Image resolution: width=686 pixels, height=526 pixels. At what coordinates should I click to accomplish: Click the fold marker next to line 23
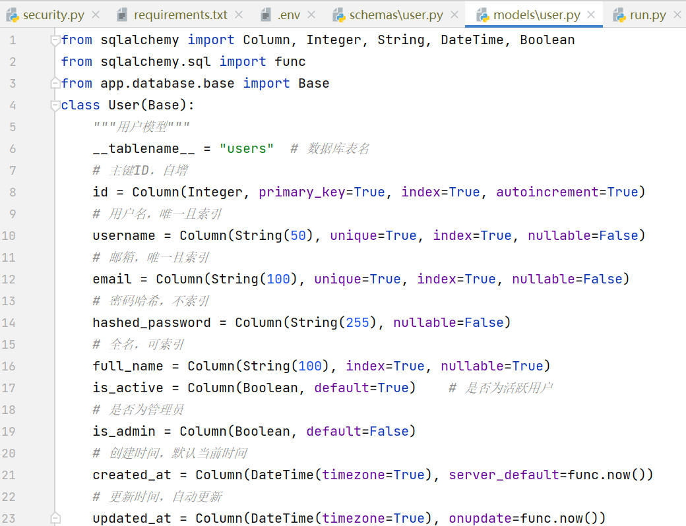pos(55,517)
